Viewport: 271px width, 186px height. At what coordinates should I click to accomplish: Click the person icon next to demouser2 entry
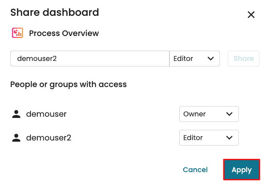16,138
